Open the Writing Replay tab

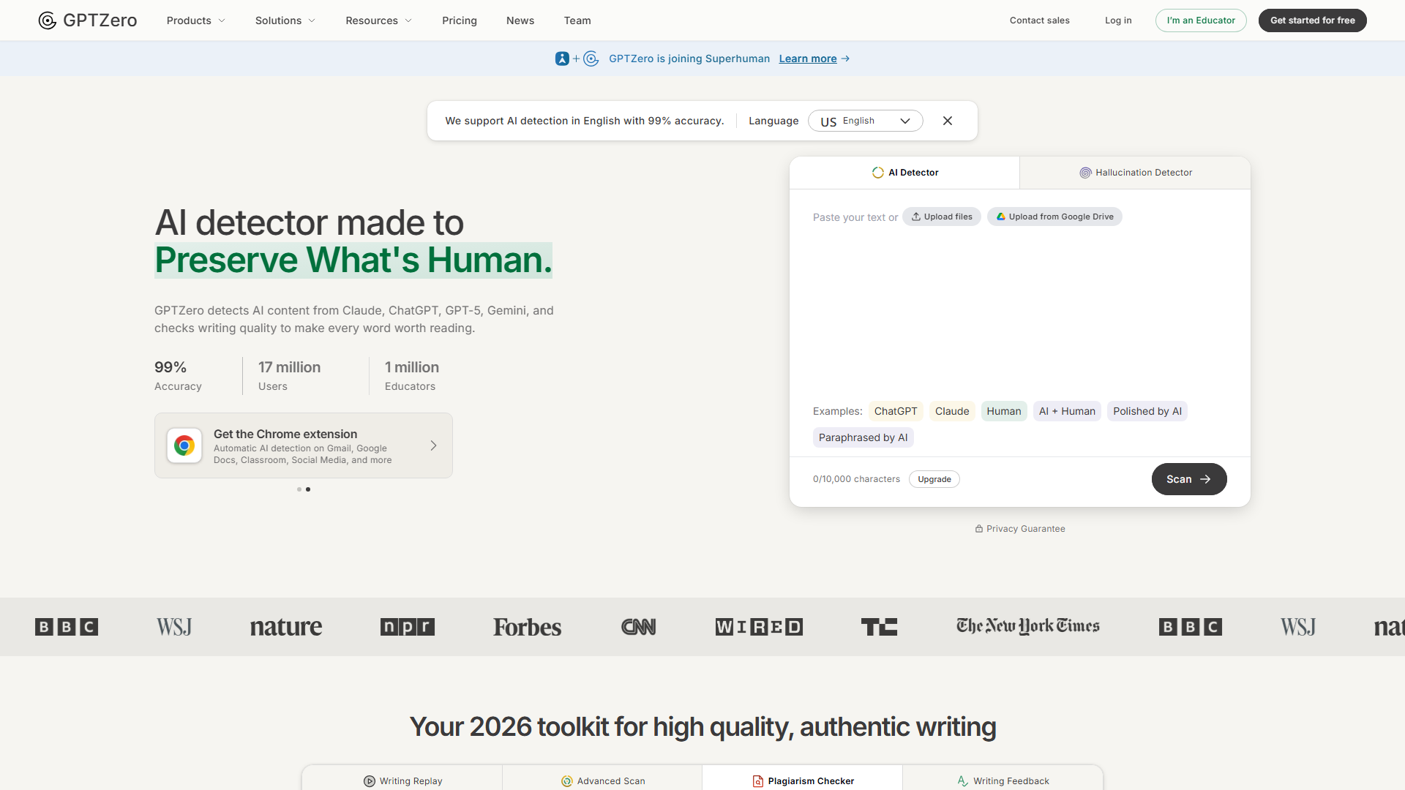[x=402, y=780]
